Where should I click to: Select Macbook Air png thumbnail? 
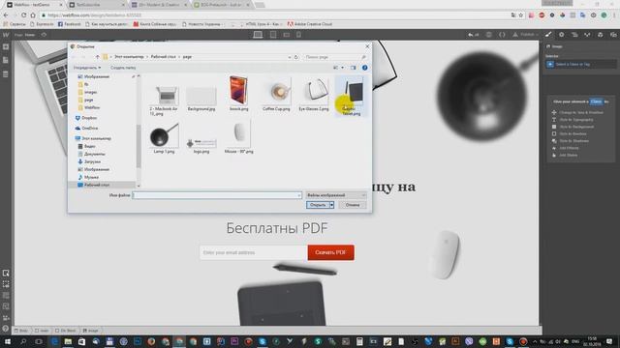point(164,101)
